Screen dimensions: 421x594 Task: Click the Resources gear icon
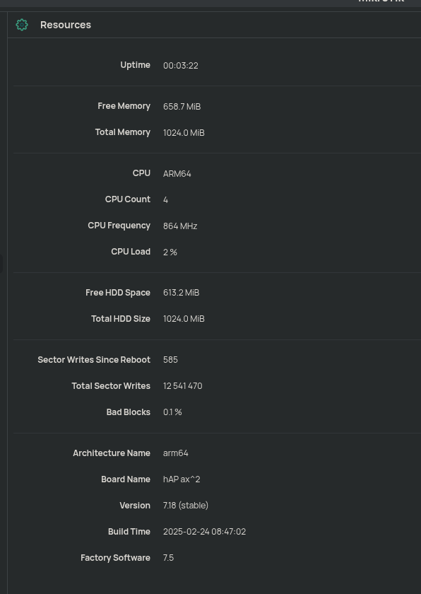22,25
